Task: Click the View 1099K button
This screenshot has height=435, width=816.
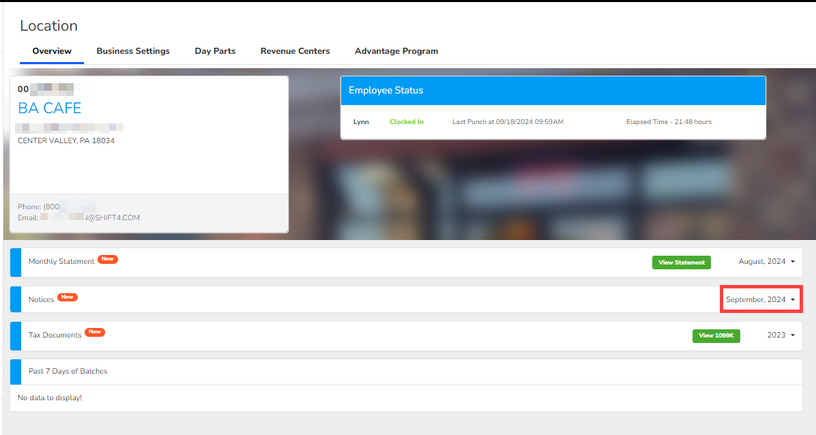Action: [716, 335]
